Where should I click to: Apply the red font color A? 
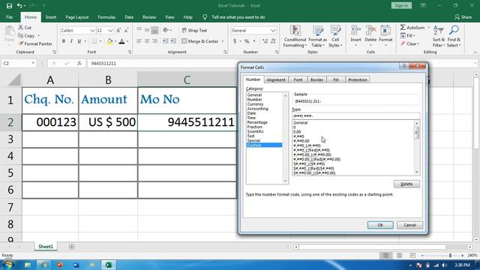point(121,41)
